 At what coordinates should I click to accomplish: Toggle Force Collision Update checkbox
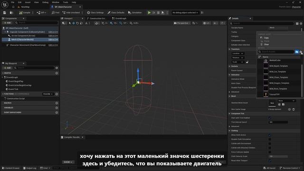270,152
